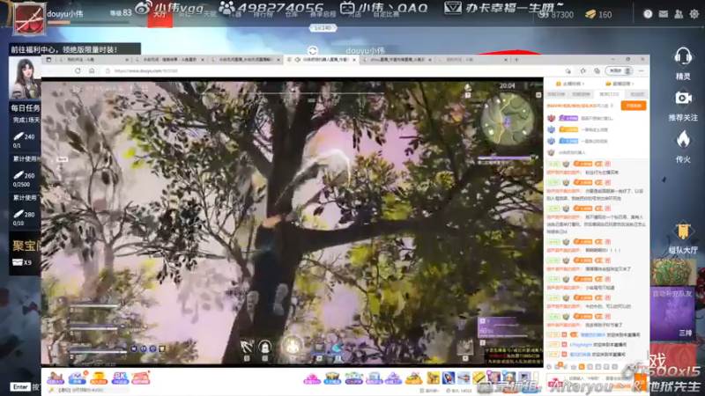Open the game settings gear icon

[694, 14]
